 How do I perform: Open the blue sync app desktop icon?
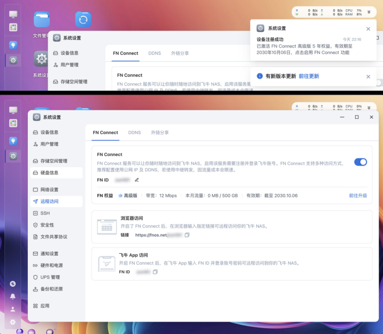point(83,19)
